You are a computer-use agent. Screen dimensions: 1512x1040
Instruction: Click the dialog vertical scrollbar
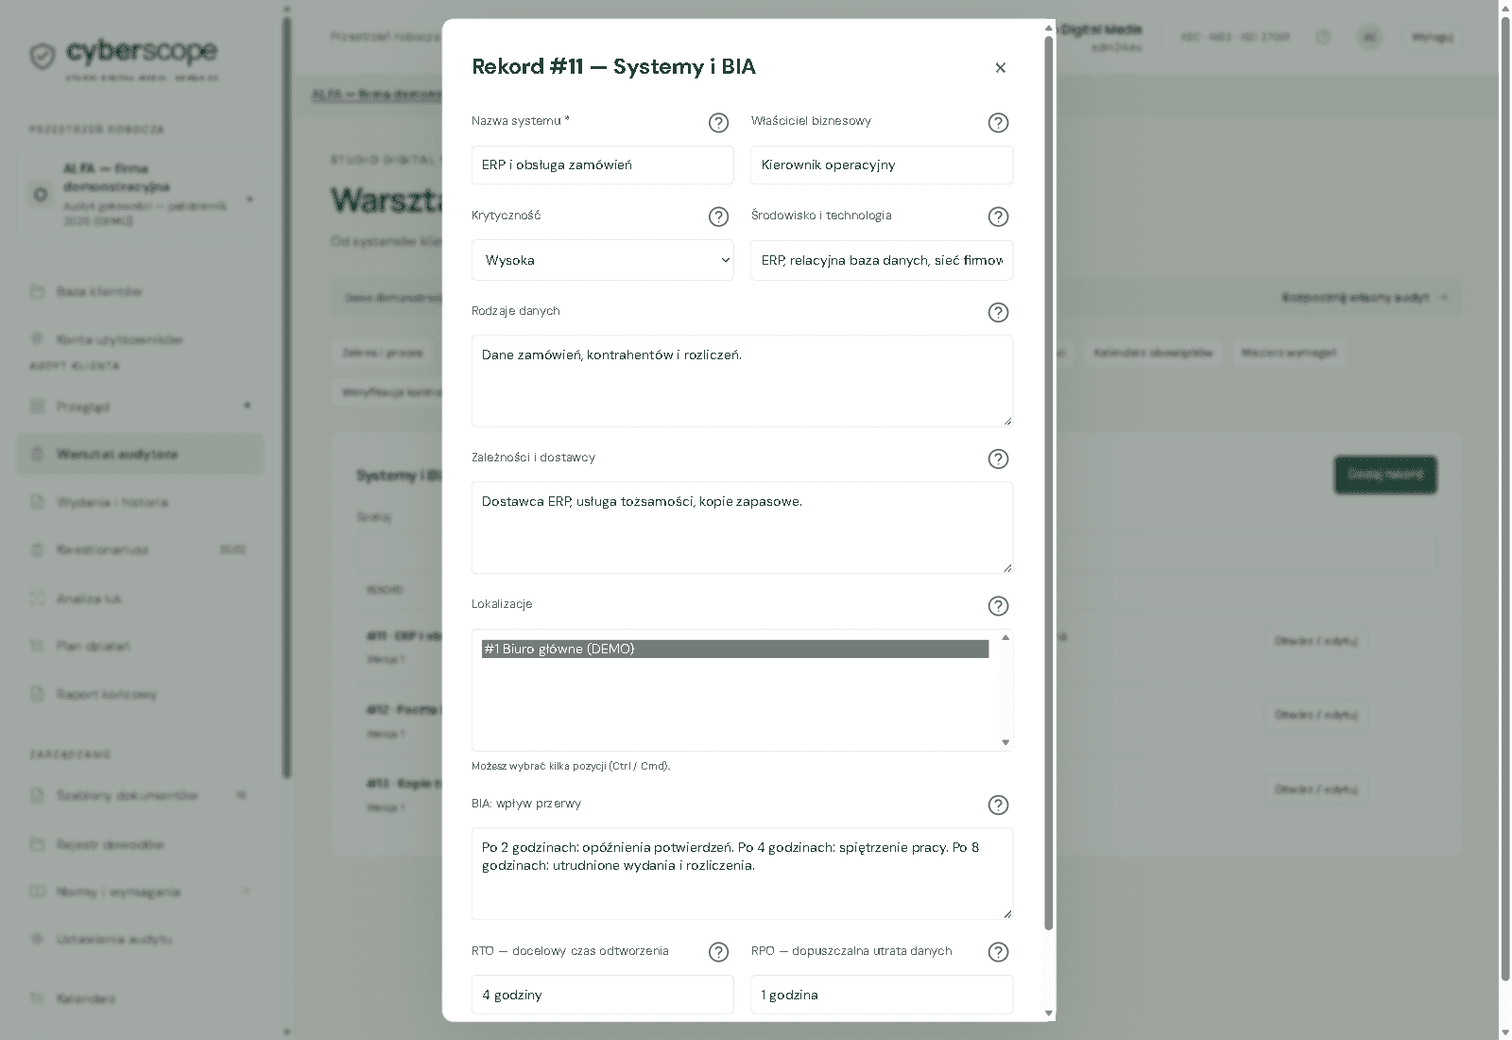pyautogui.click(x=1048, y=482)
